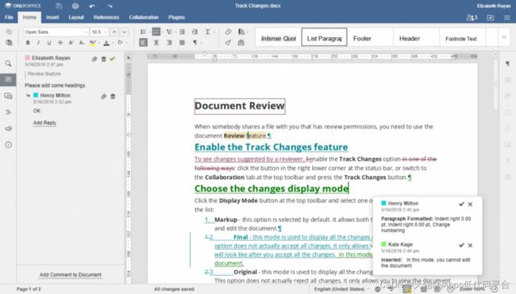Resolve Elizabeth Rayan's comment with green checkmark
This screenshot has height=294, width=516.
click(x=113, y=59)
